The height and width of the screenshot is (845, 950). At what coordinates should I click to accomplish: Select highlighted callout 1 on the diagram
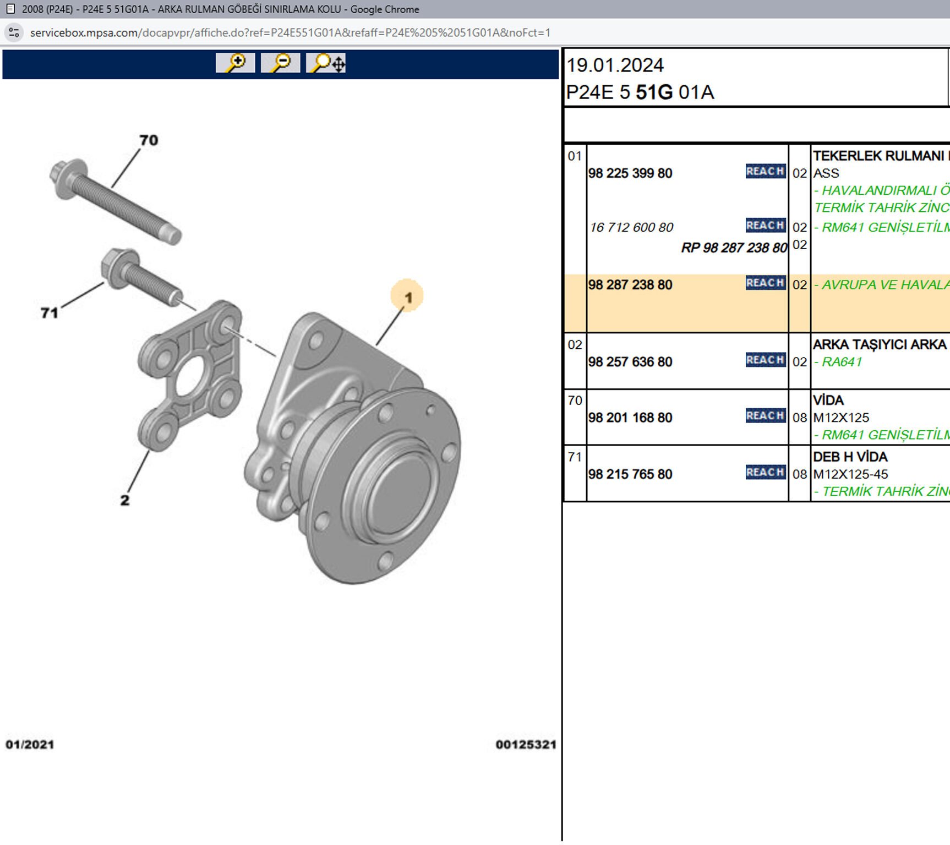click(x=407, y=297)
